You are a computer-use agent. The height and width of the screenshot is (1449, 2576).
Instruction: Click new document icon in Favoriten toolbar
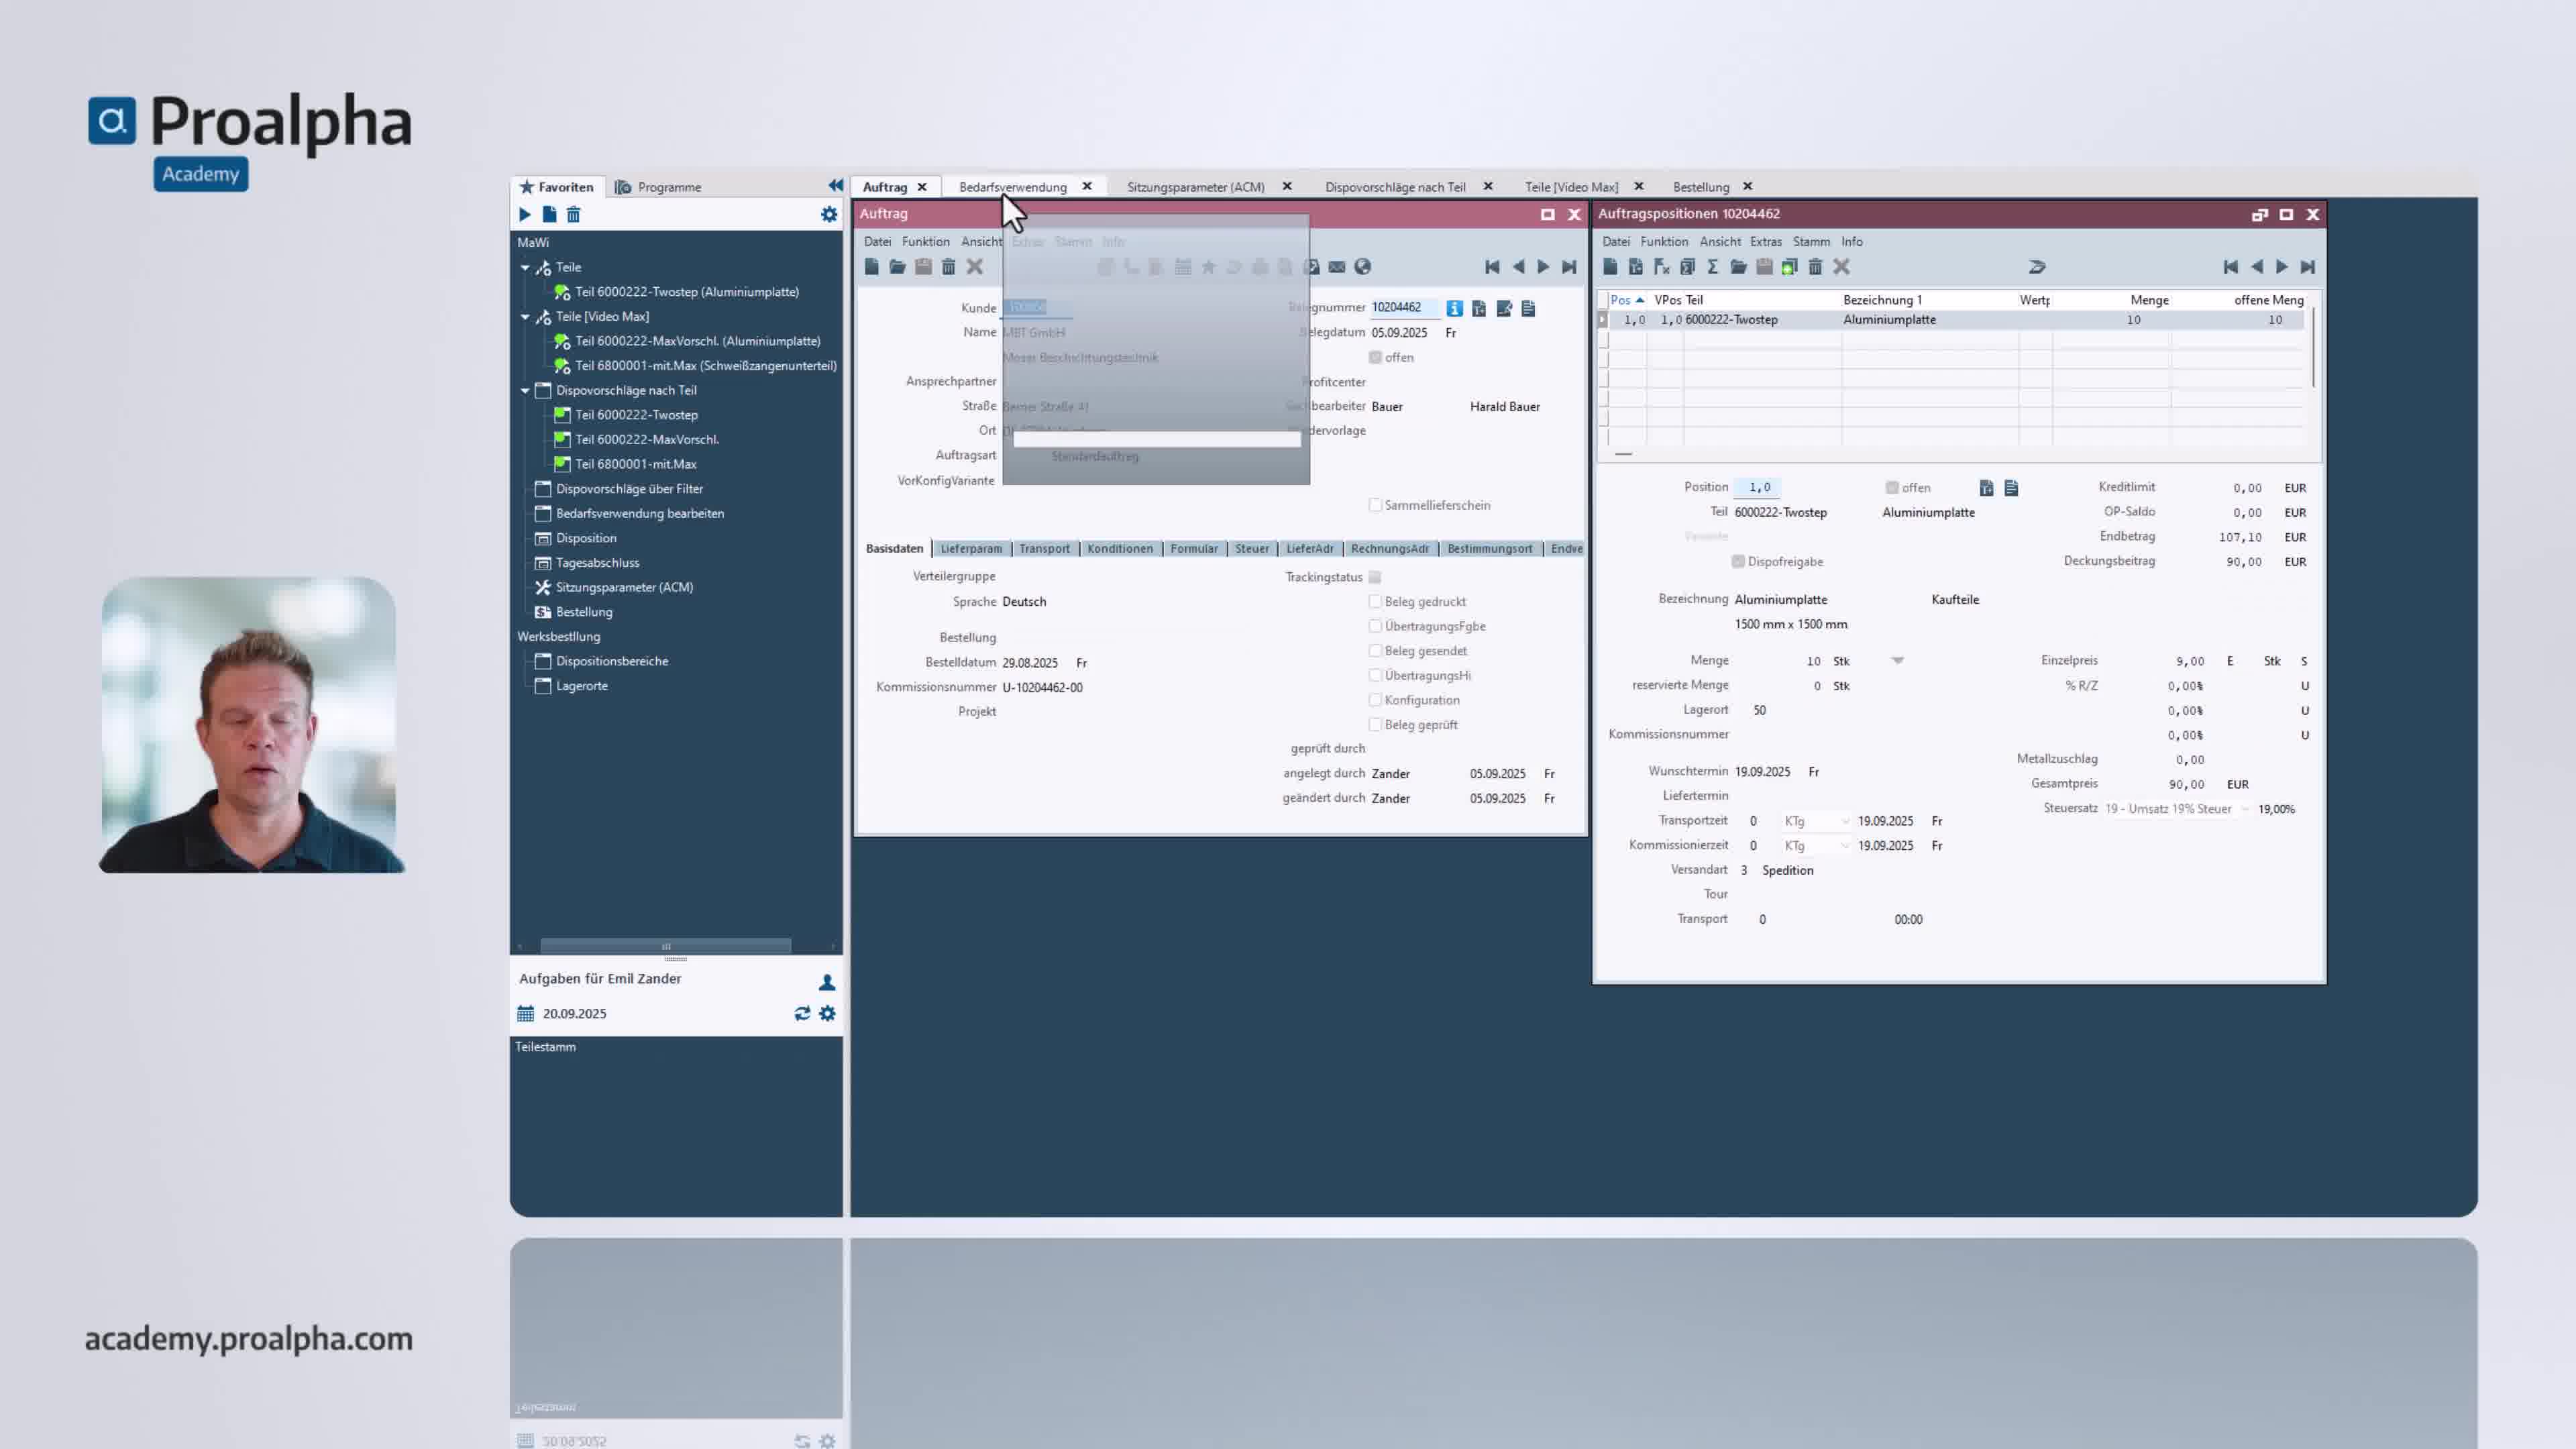point(549,214)
